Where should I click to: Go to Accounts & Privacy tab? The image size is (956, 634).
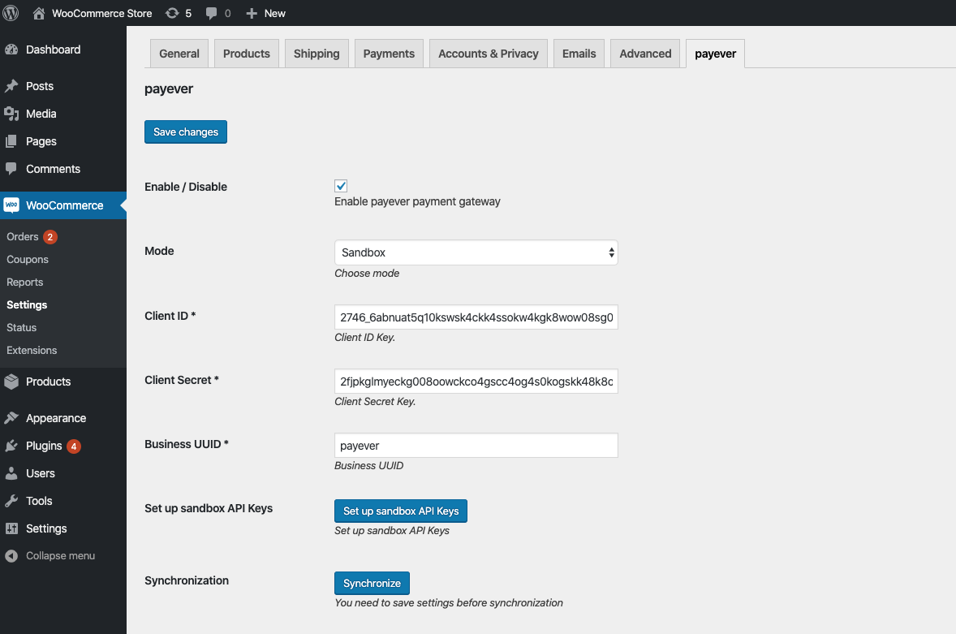tap(489, 54)
